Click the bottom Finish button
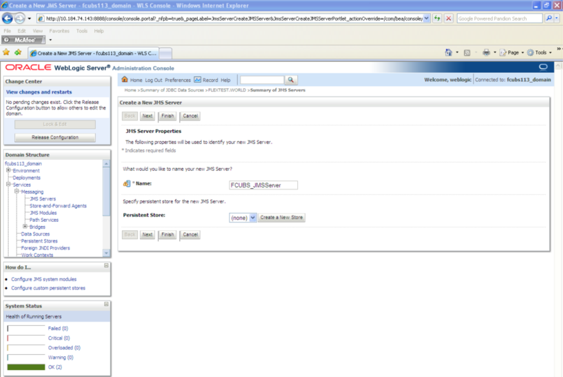This screenshot has width=563, height=377. click(167, 235)
